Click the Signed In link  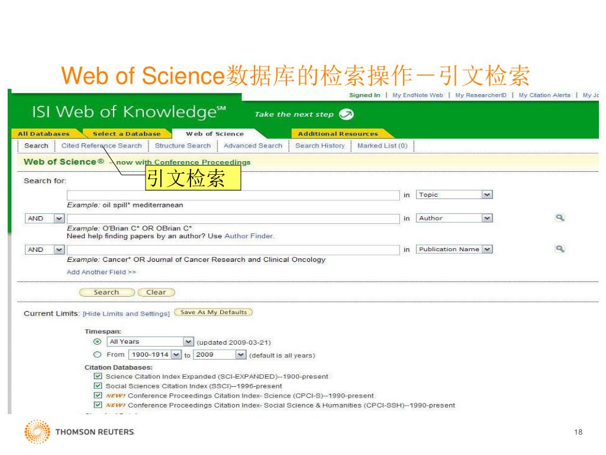click(x=365, y=95)
